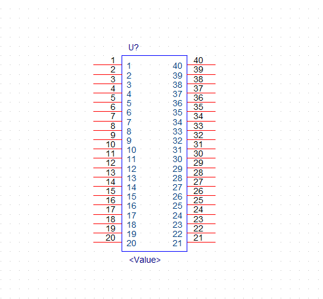Select the red pin line of pin 21

(201, 242)
